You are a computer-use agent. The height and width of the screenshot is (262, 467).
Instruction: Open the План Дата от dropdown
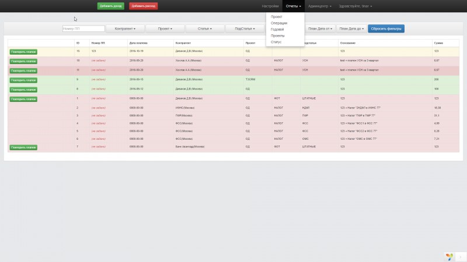320,29
